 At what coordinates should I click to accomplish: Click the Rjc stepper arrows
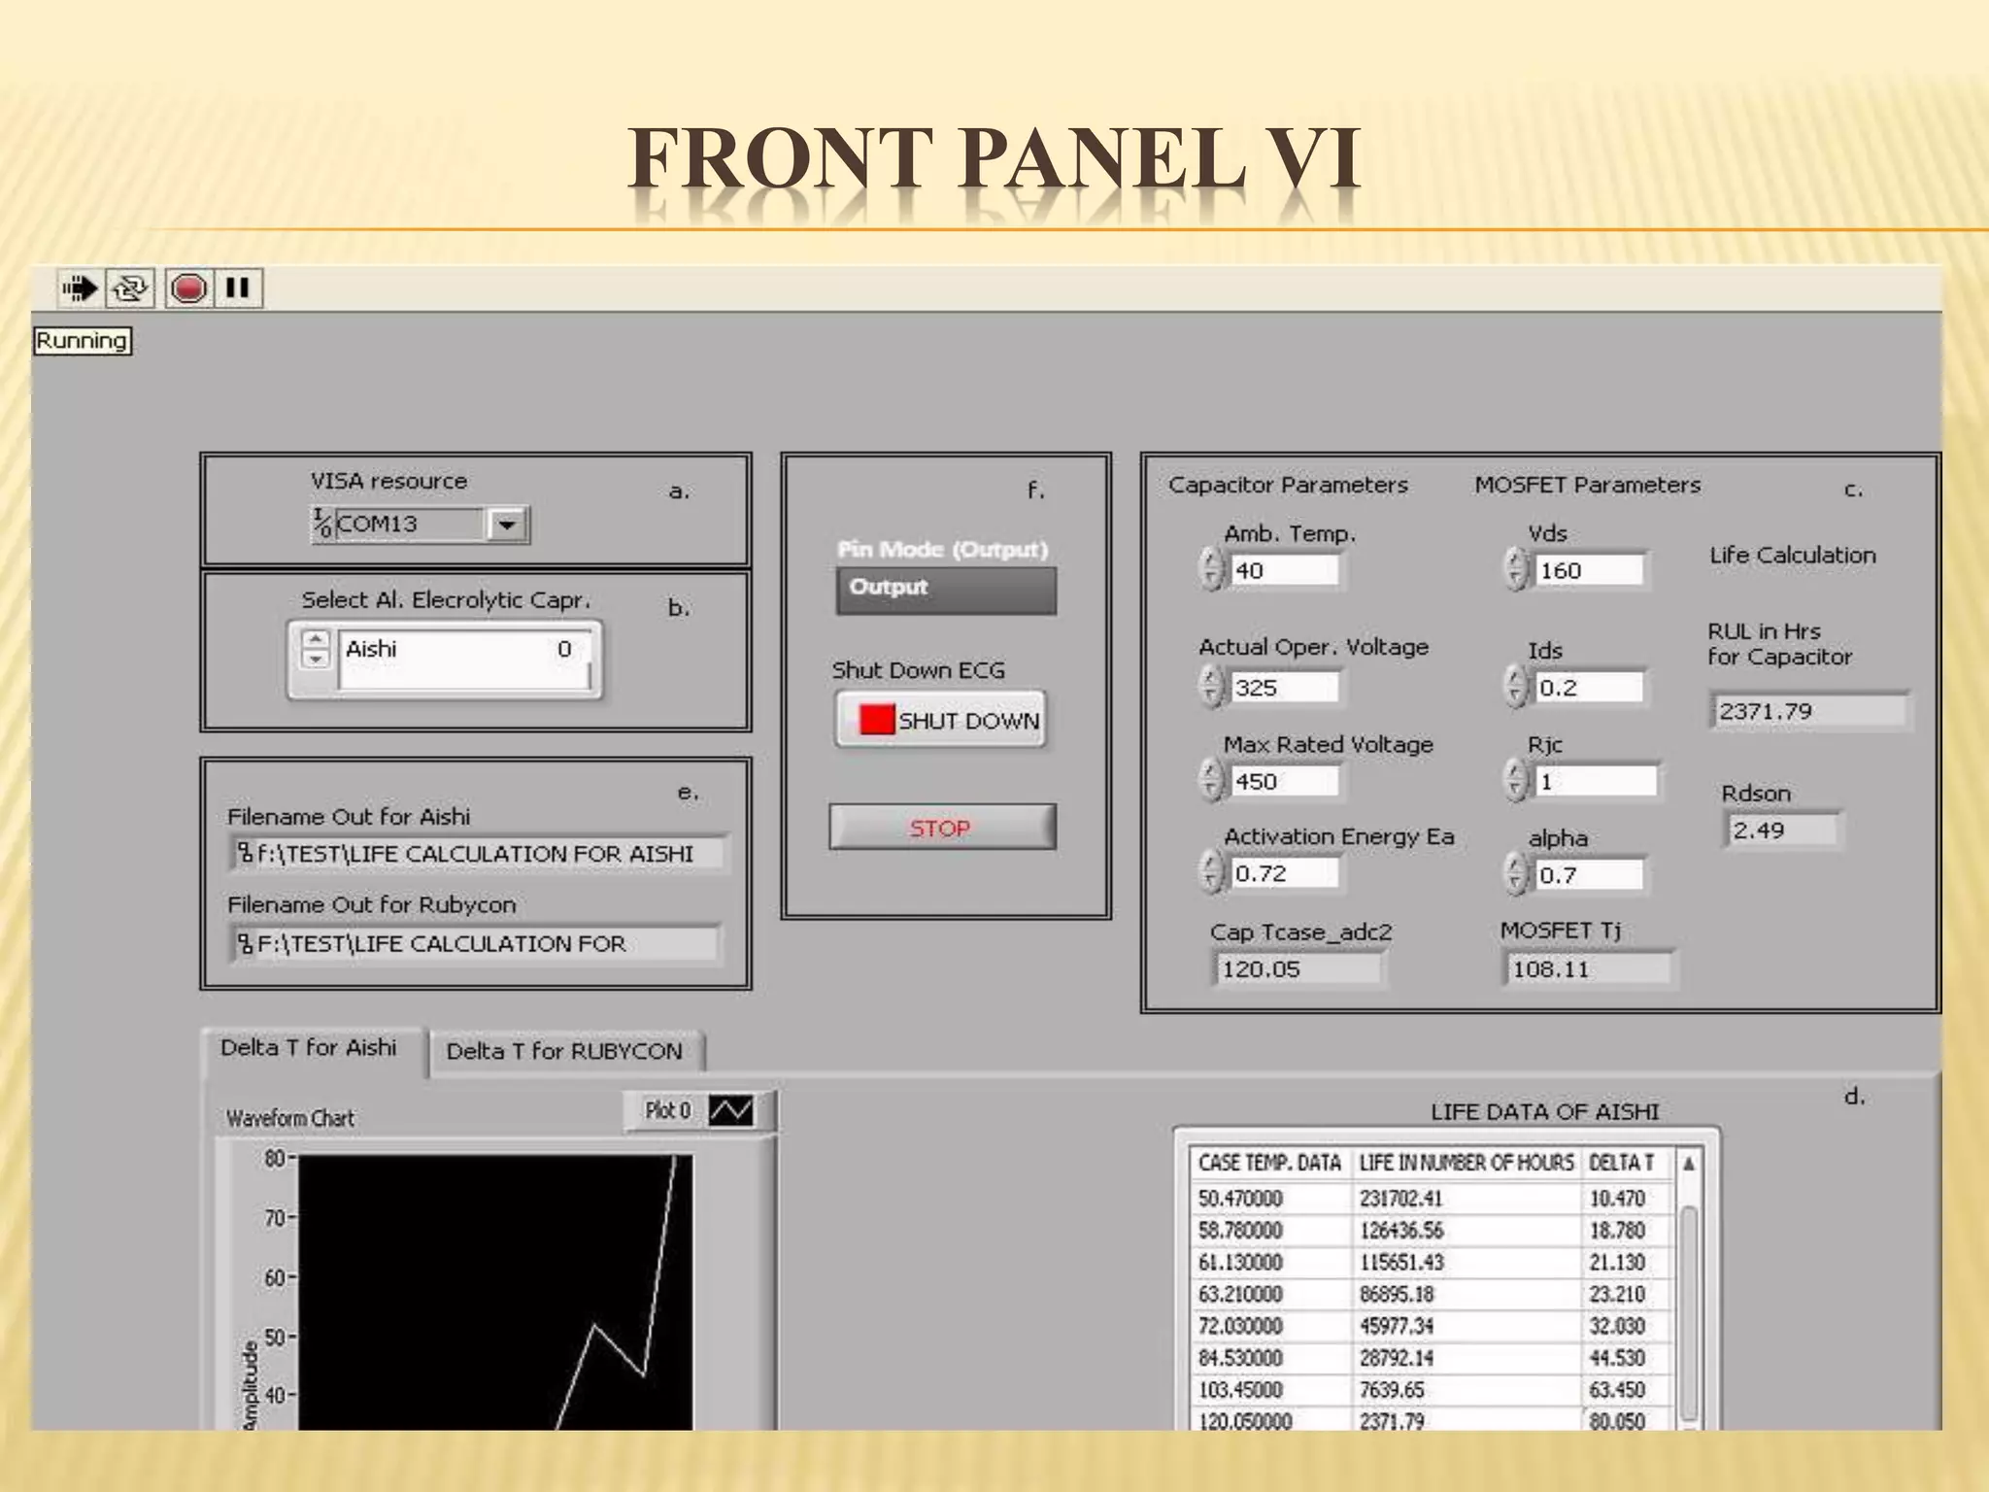coord(1516,780)
